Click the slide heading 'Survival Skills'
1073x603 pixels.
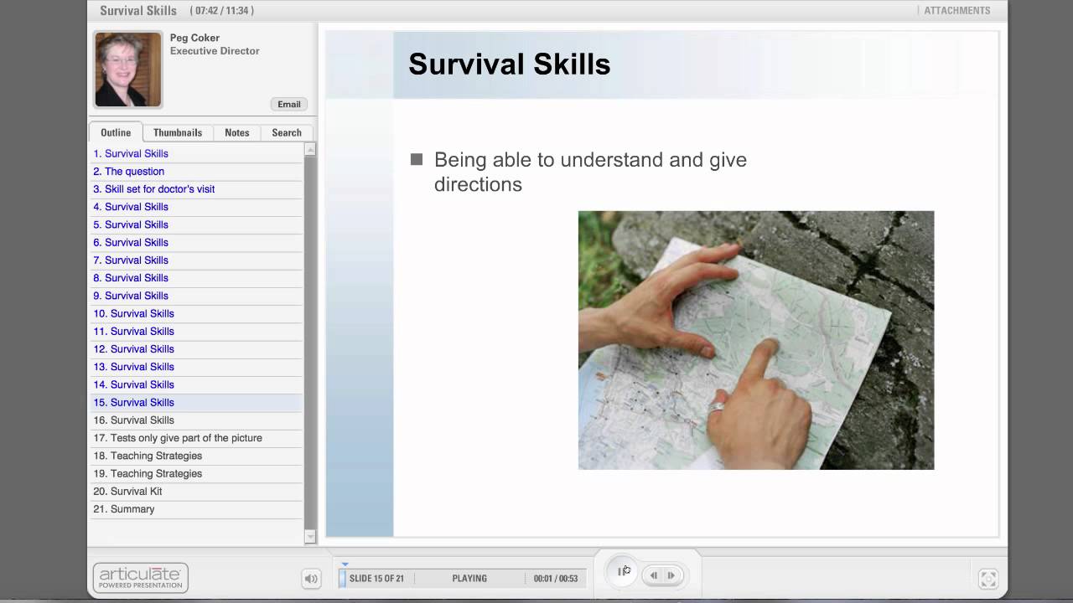click(x=510, y=65)
